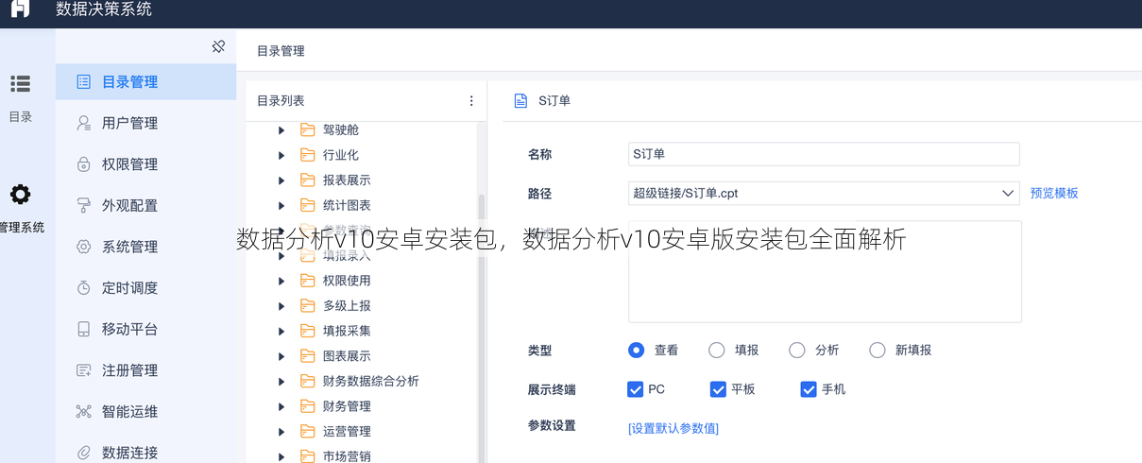Viewport: 1142px width, 463px height.
Task: Click the 数据决策系统 title text
Action: tap(104, 9)
